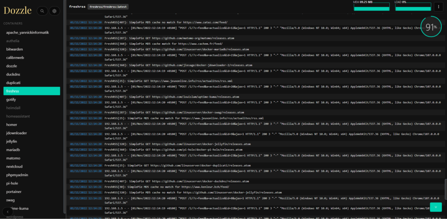
Task: Click the MEM 89.25 MB usage bar
Action: point(371,7)
